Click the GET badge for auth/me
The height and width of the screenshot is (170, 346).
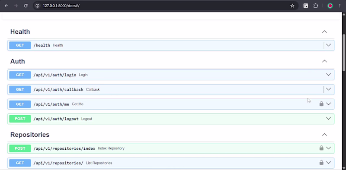coord(20,104)
